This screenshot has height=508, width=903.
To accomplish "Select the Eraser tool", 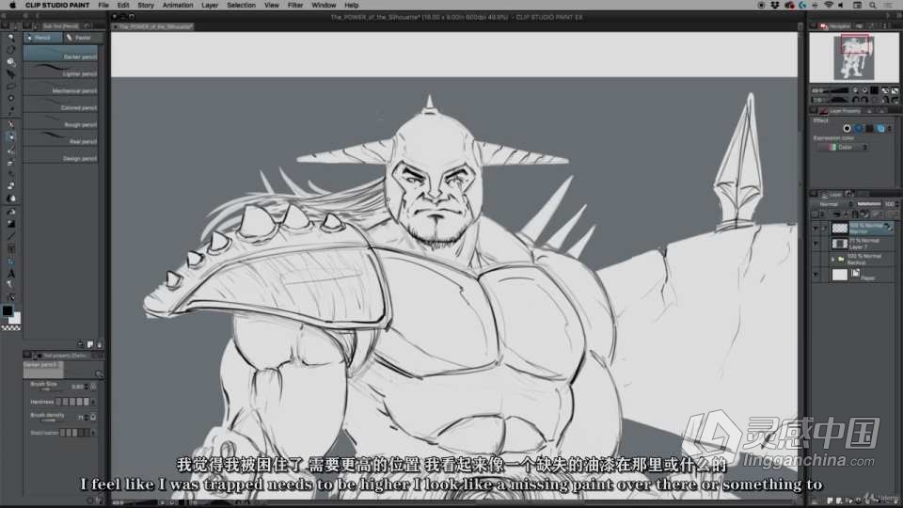I will pos(11,186).
